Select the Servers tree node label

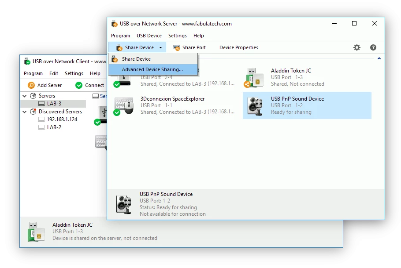(47, 96)
